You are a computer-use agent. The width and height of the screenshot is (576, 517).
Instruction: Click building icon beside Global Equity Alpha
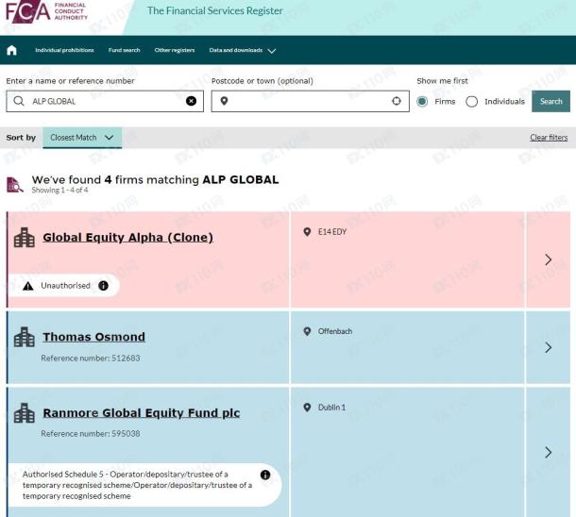(x=24, y=238)
